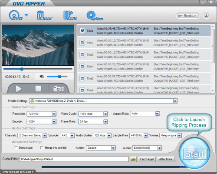Take a snapshot with camera icon
The width and height of the screenshot is (217, 174).
point(57,89)
